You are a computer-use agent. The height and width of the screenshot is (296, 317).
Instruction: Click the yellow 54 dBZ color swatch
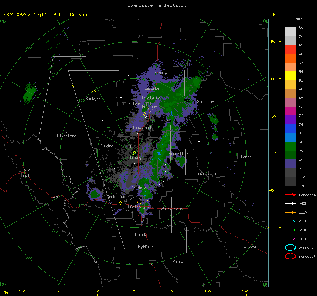290,76
